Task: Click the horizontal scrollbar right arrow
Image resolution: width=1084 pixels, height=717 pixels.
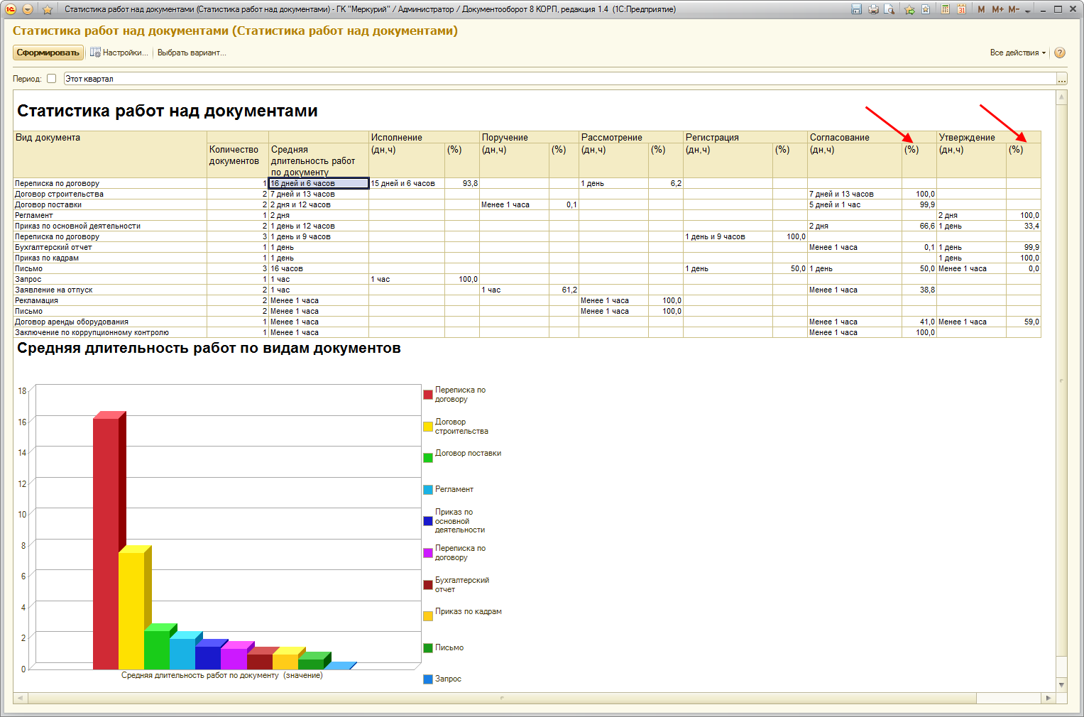Action: coord(1049,698)
